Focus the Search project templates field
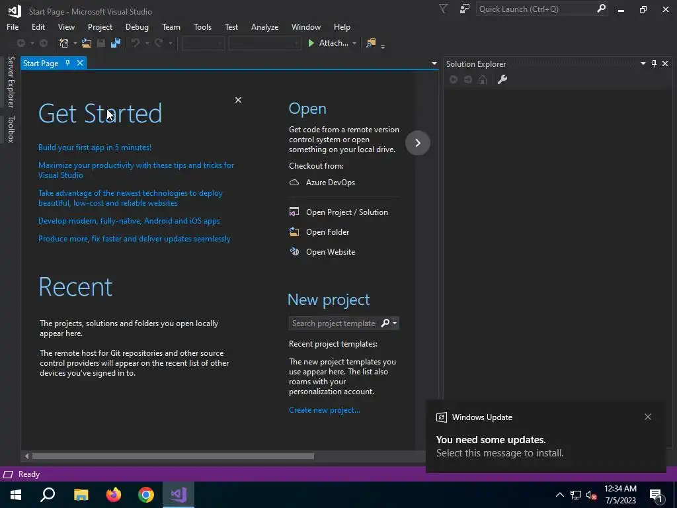This screenshot has width=677, height=508. click(334, 323)
